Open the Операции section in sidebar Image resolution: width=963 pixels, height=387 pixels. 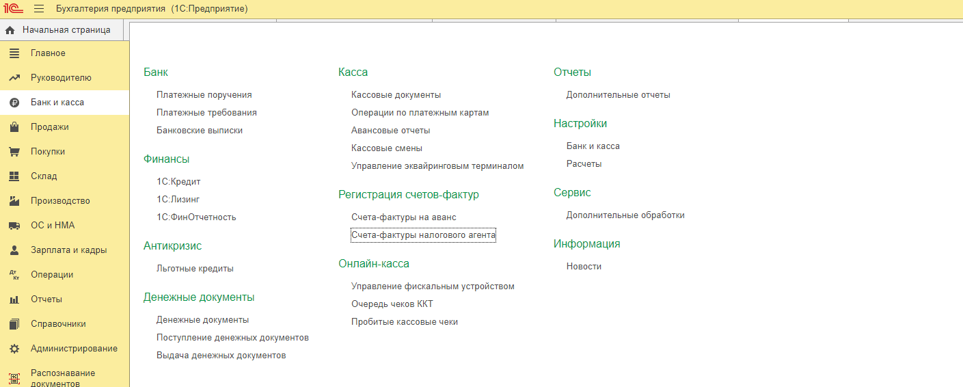click(x=64, y=275)
